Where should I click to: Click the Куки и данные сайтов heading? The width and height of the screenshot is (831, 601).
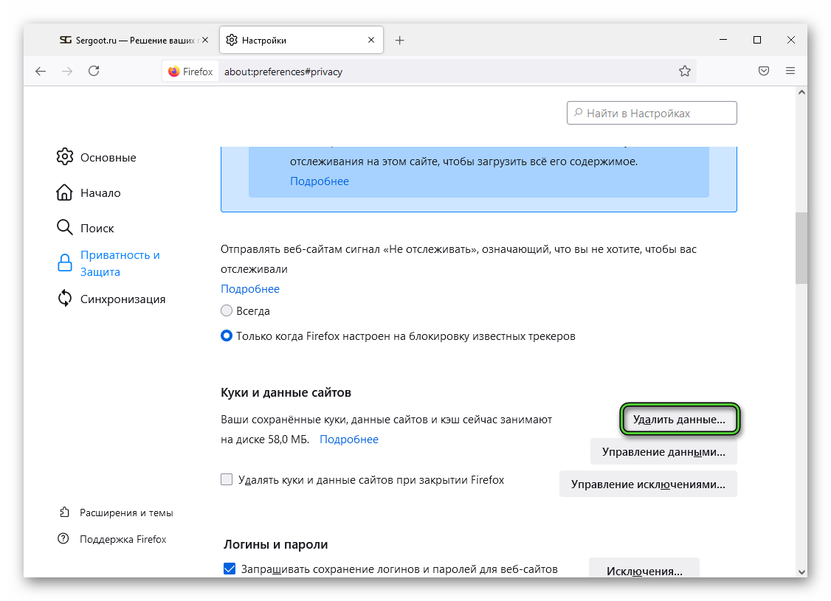pos(286,392)
